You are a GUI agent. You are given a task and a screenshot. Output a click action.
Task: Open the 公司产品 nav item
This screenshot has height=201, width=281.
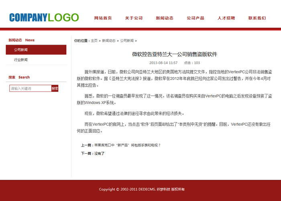pyautogui.click(x=195, y=18)
